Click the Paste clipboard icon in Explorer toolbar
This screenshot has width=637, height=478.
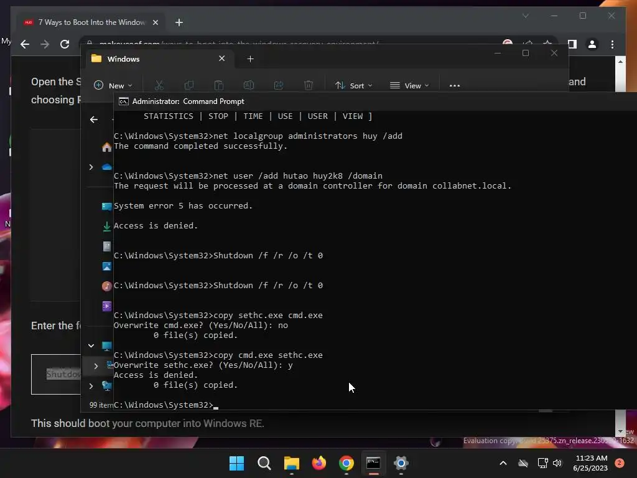218,85
